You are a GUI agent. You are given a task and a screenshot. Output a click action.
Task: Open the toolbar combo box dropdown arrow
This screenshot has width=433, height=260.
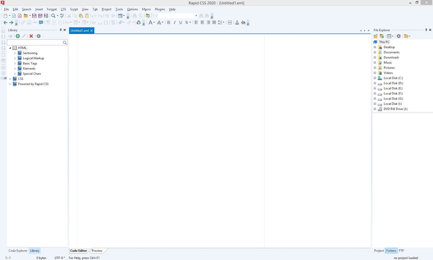196,16
